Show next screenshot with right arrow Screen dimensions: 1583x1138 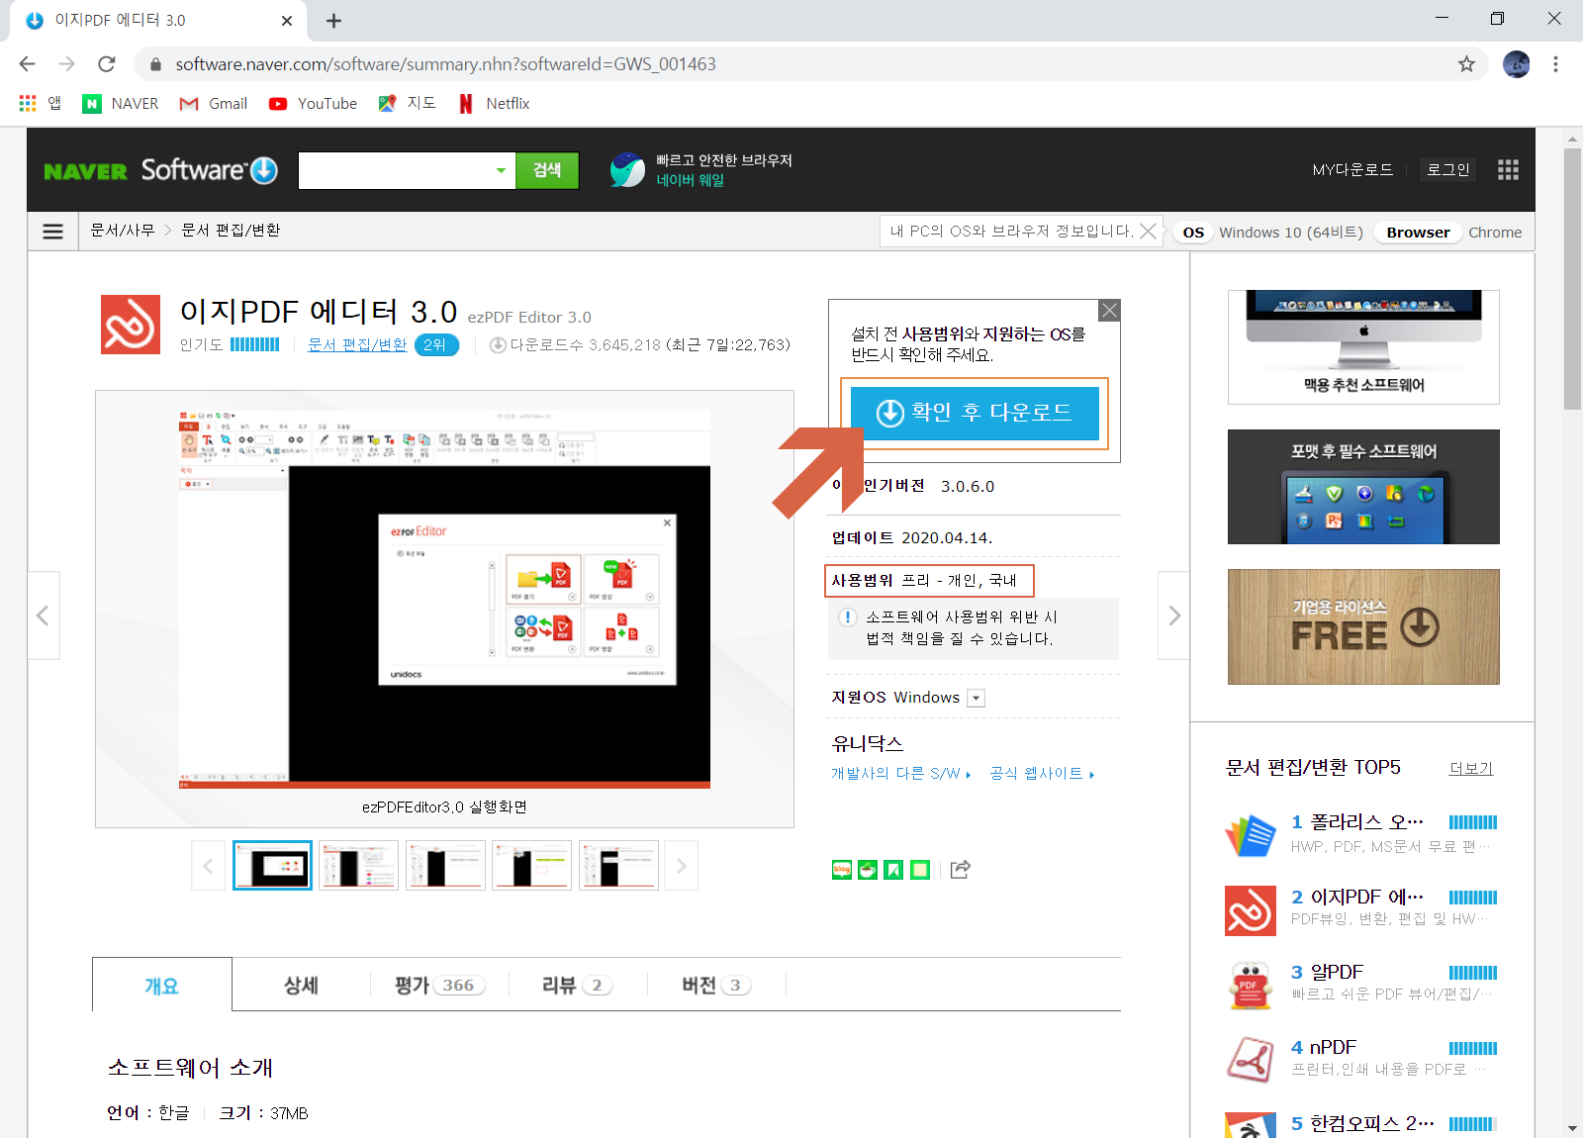[1173, 616]
